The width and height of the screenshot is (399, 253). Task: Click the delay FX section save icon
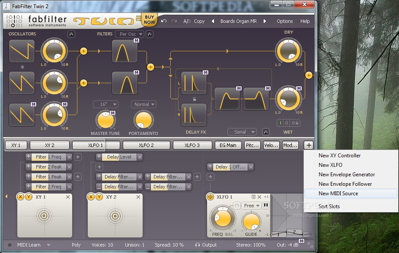266,132
